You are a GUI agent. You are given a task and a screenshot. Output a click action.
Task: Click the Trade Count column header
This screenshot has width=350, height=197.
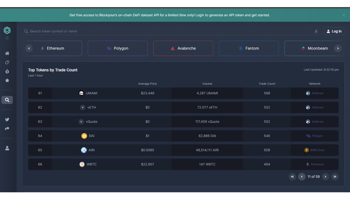pyautogui.click(x=267, y=84)
